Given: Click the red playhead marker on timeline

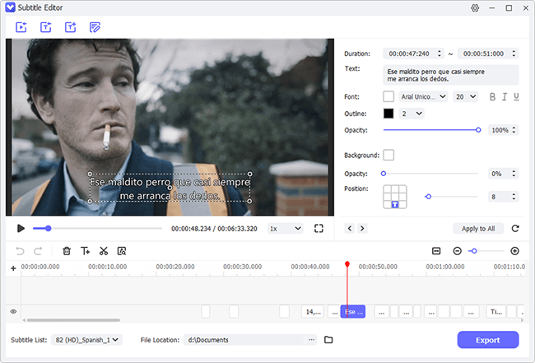Looking at the screenshot, I should (347, 264).
